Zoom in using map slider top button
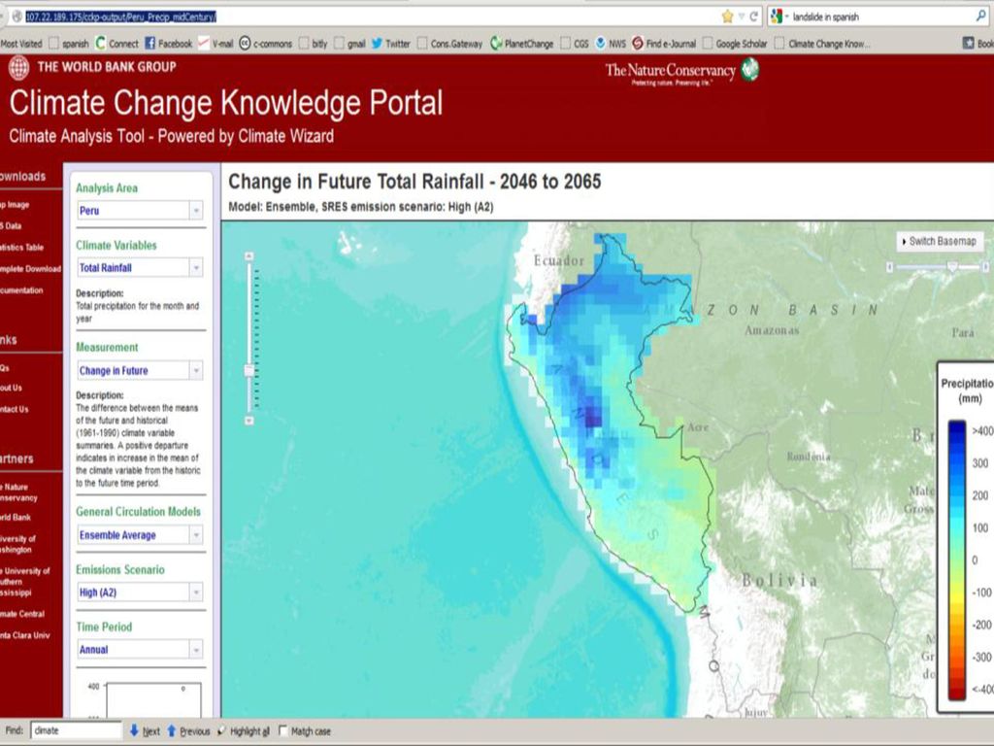This screenshot has width=994, height=746. click(249, 255)
